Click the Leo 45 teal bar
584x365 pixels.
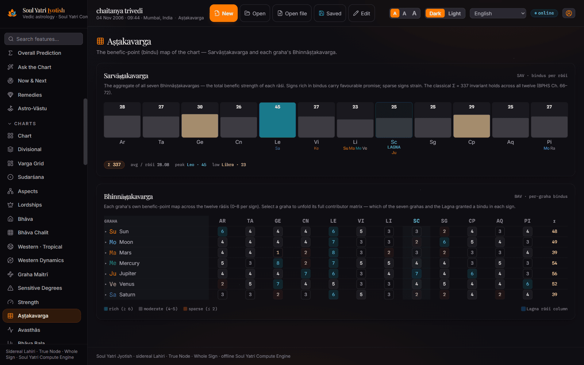277,120
